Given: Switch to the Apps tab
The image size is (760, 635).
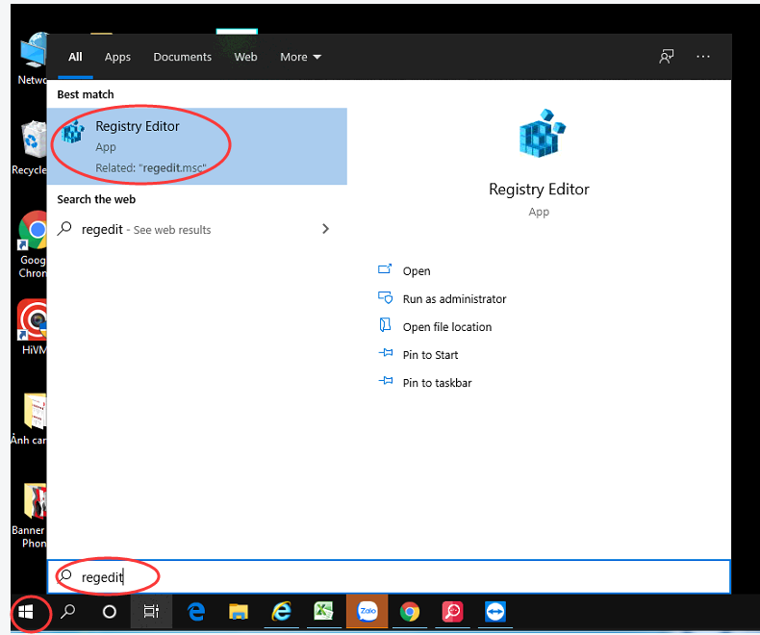Looking at the screenshot, I should 117,57.
